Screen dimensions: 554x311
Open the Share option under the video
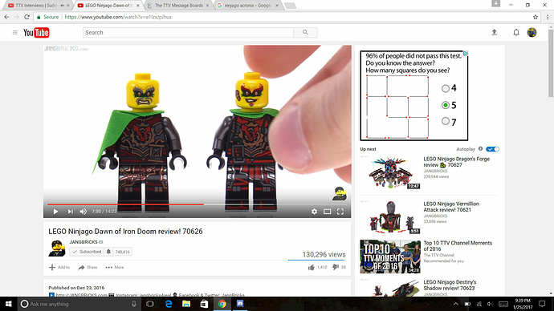click(88, 267)
